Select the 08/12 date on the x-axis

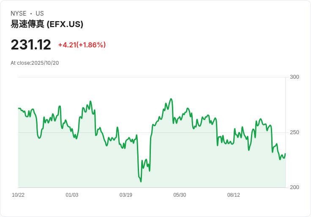pyautogui.click(x=234, y=195)
